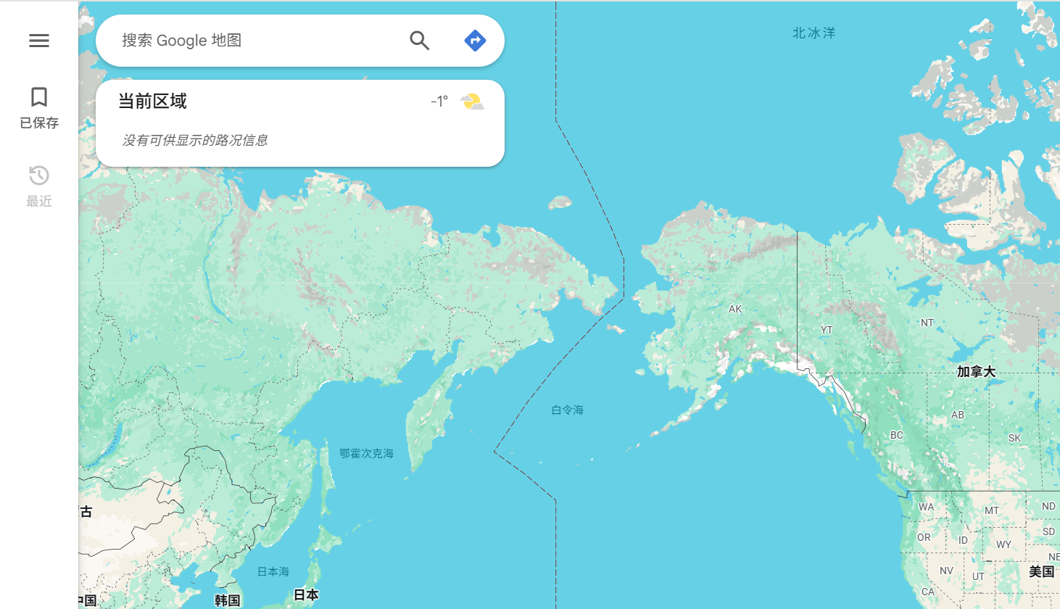This screenshot has width=1060, height=609.
Task: Click the -1° temperature reading
Action: tap(439, 101)
